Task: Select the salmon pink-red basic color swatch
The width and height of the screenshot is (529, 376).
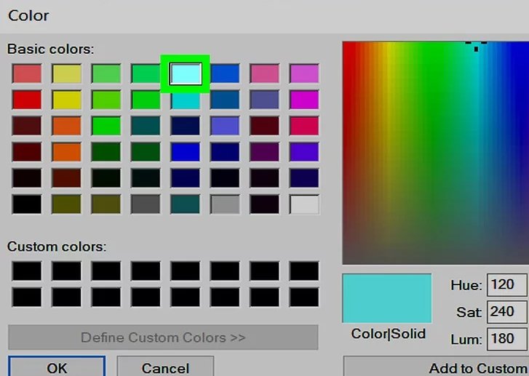Action: pyautogui.click(x=27, y=73)
